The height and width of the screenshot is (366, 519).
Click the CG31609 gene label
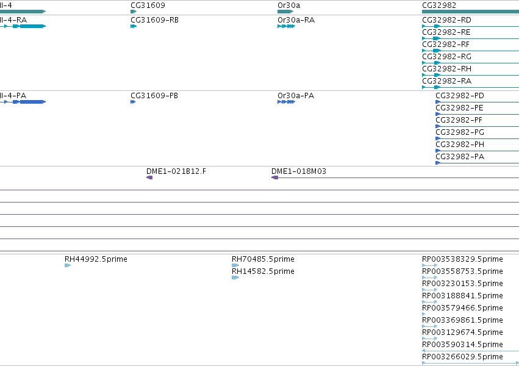(148, 5)
